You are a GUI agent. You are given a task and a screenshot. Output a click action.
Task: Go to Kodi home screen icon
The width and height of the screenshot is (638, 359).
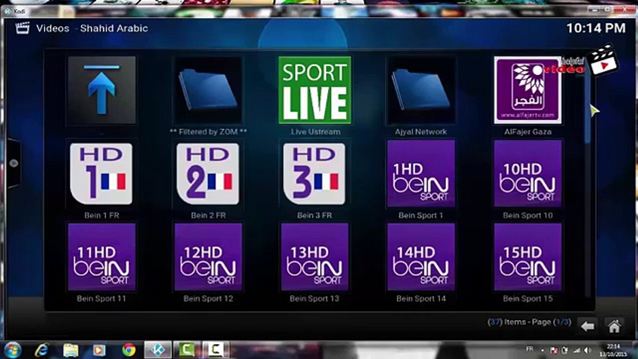(615, 326)
